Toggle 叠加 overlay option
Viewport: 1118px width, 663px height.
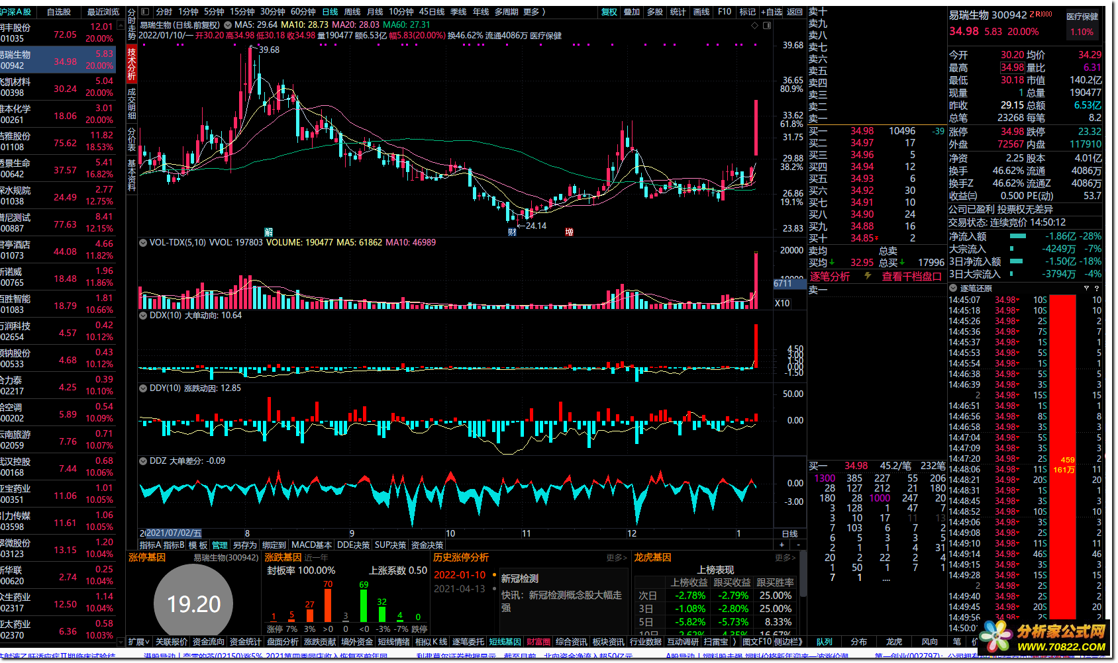pyautogui.click(x=632, y=12)
